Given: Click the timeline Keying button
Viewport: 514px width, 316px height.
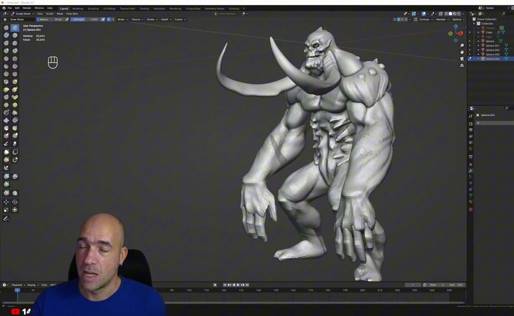Looking at the screenshot, I should [x=33, y=285].
